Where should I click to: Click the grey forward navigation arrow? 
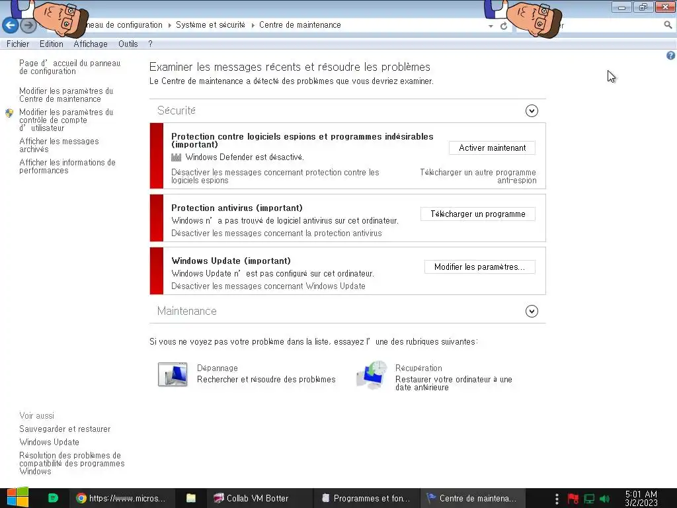point(28,26)
